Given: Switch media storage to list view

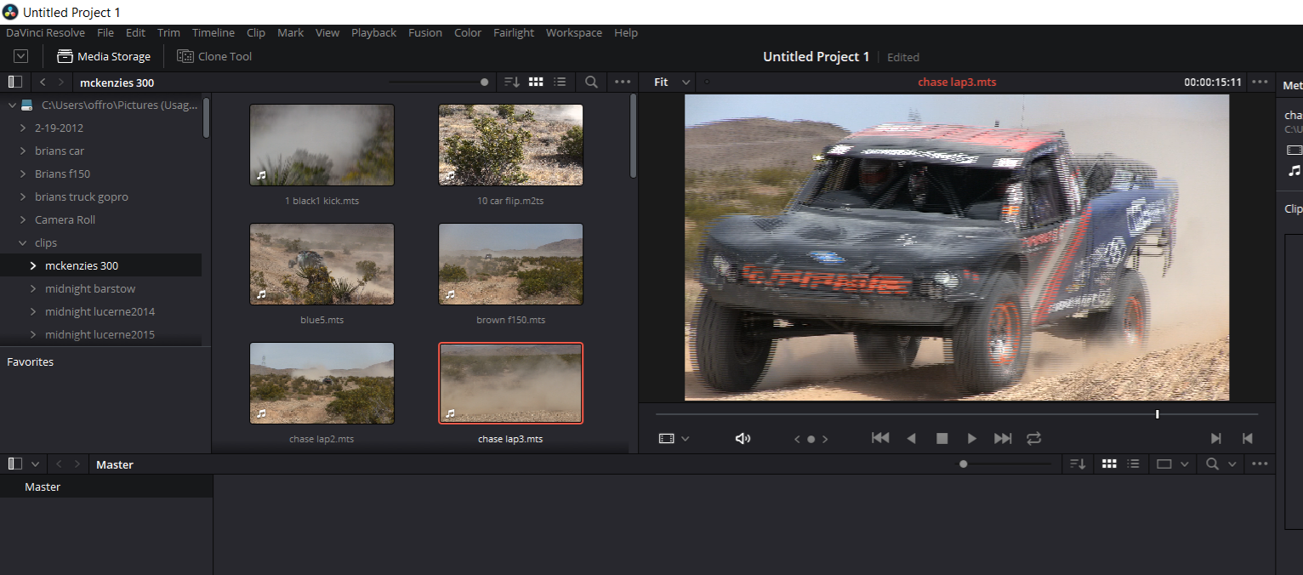Looking at the screenshot, I should (560, 83).
